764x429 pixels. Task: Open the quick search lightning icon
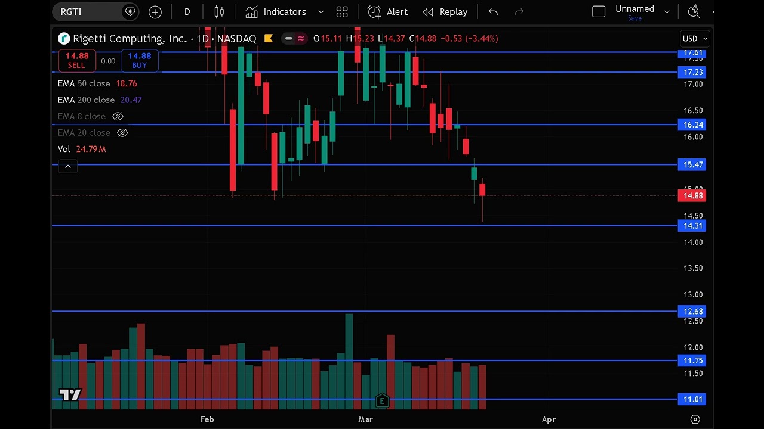pyautogui.click(x=694, y=12)
